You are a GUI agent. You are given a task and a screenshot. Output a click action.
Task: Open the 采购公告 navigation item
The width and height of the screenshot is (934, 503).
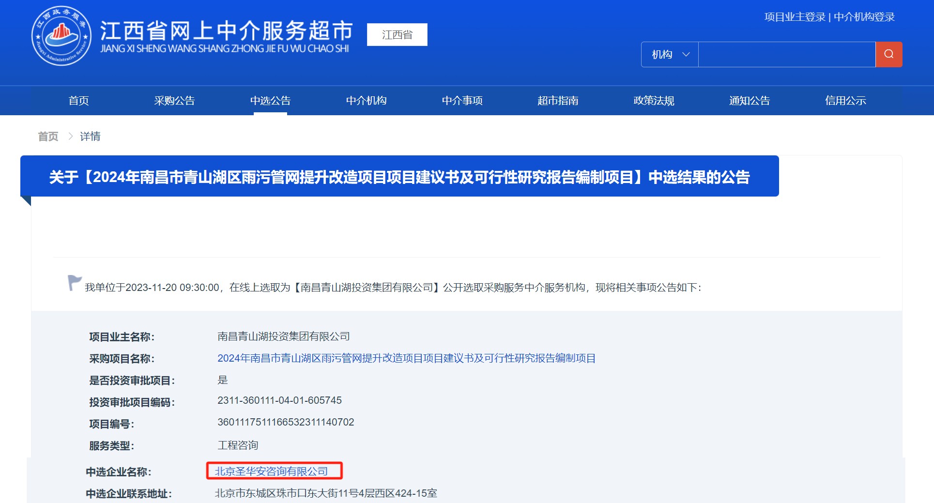point(174,101)
